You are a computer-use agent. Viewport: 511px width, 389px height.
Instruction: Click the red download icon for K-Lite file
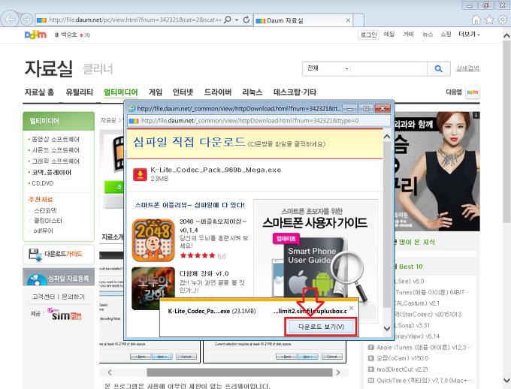[140, 174]
